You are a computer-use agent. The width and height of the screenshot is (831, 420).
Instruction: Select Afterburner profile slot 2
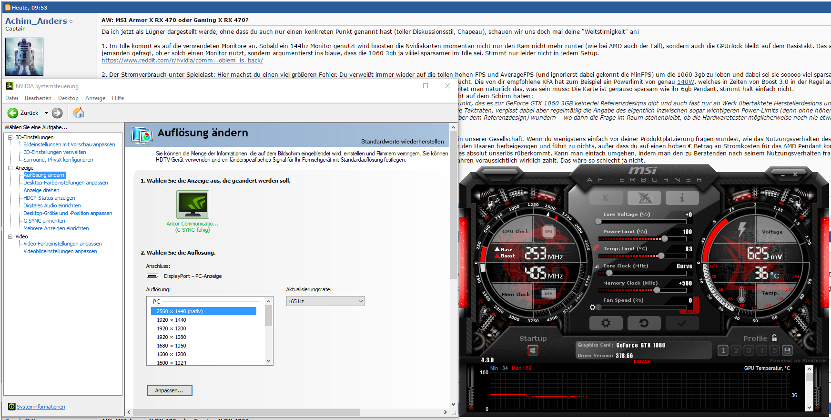click(736, 350)
